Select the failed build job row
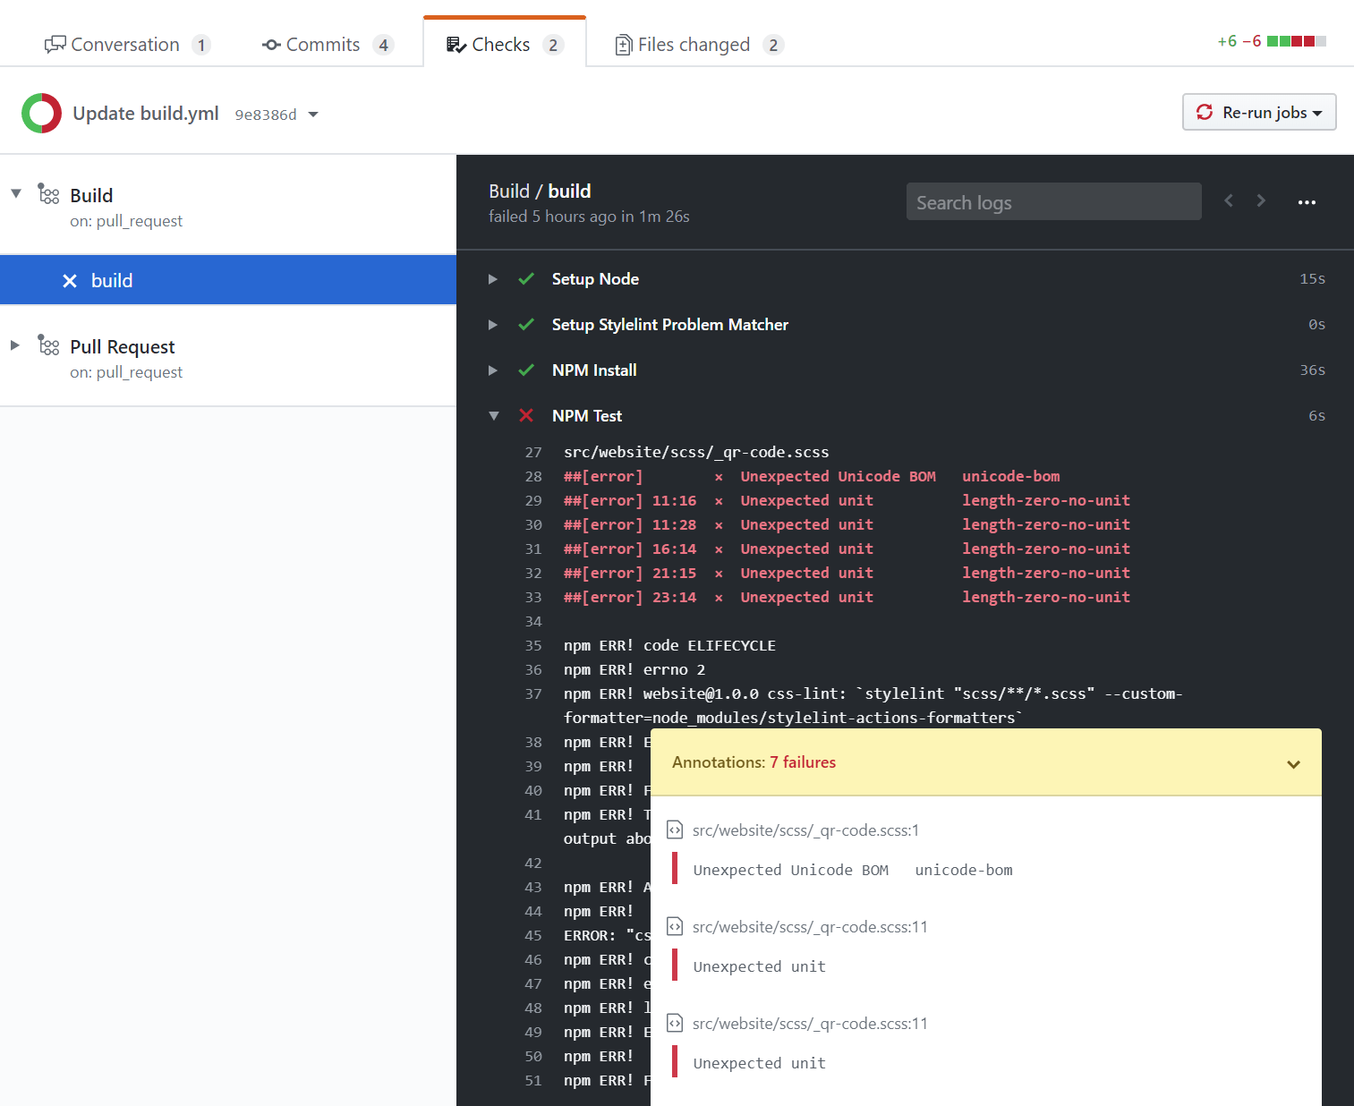This screenshot has width=1354, height=1106. coord(228,280)
